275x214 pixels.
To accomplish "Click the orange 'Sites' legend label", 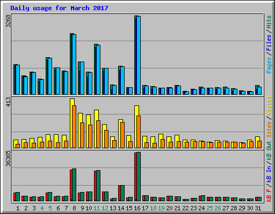I will (269, 129).
